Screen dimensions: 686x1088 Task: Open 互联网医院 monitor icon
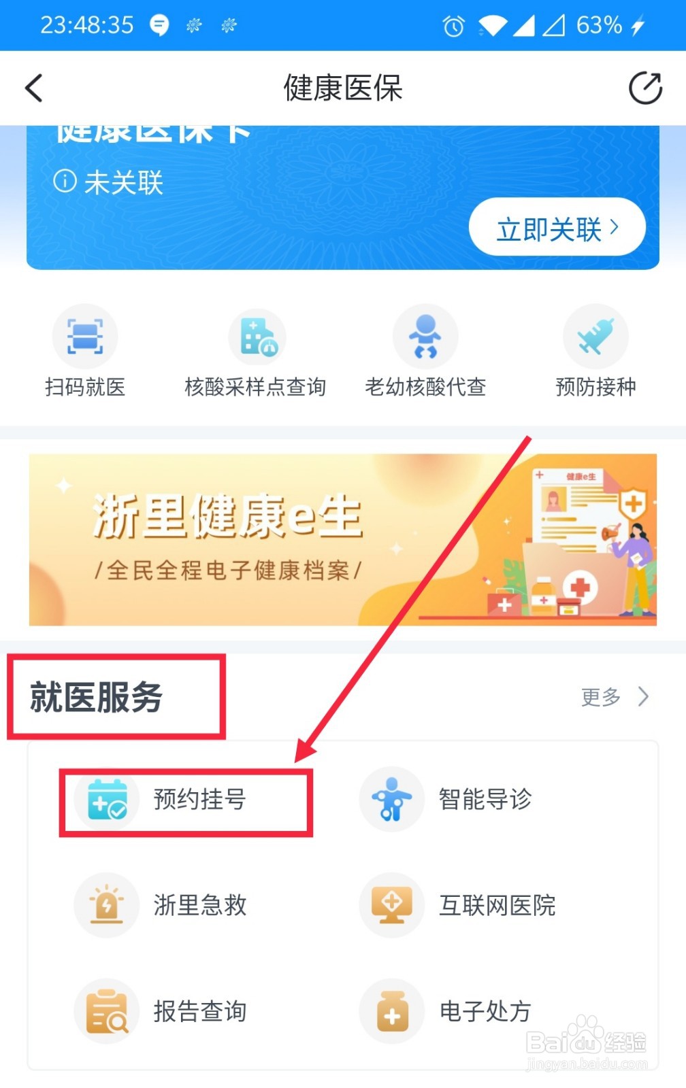click(x=392, y=905)
